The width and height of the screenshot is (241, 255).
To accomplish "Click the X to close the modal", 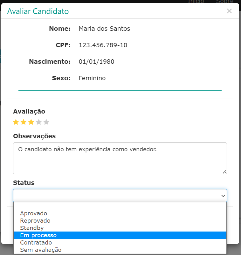I will click(x=229, y=11).
